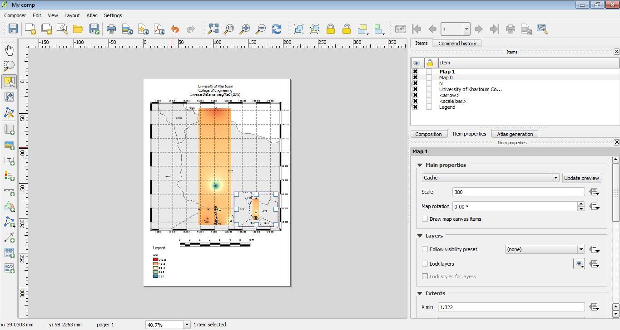Switch to the Atlas generation tab
The image size is (620, 330).
click(515, 134)
